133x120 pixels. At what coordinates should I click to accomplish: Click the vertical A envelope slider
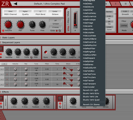(x=75, y=20)
